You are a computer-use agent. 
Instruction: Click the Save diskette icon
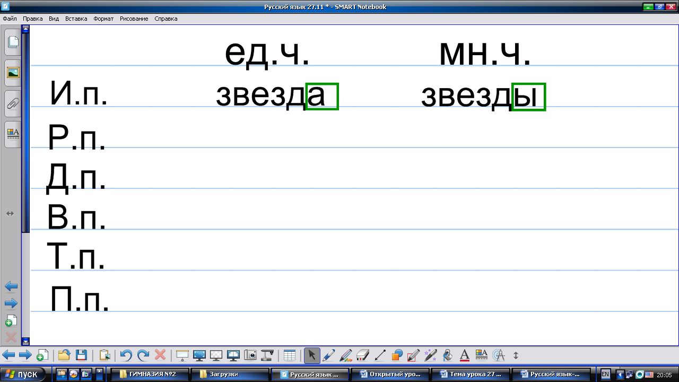pyautogui.click(x=81, y=355)
